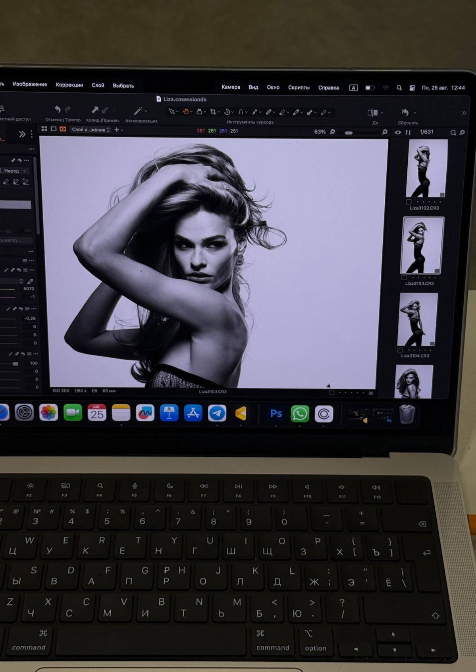Screen dimensions: 476x672
Task: Click the -0,26 value field
Action: click(x=30, y=318)
